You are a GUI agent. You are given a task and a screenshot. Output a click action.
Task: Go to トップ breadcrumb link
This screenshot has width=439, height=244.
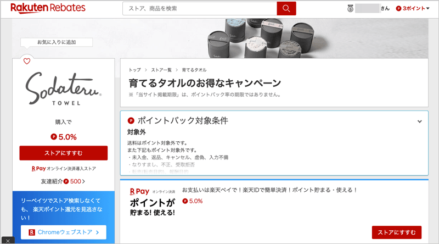[x=134, y=70]
